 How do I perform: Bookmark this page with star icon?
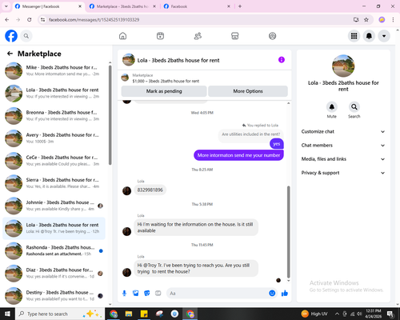click(x=366, y=20)
